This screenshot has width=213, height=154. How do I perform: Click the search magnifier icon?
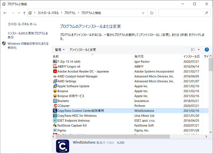(206, 13)
